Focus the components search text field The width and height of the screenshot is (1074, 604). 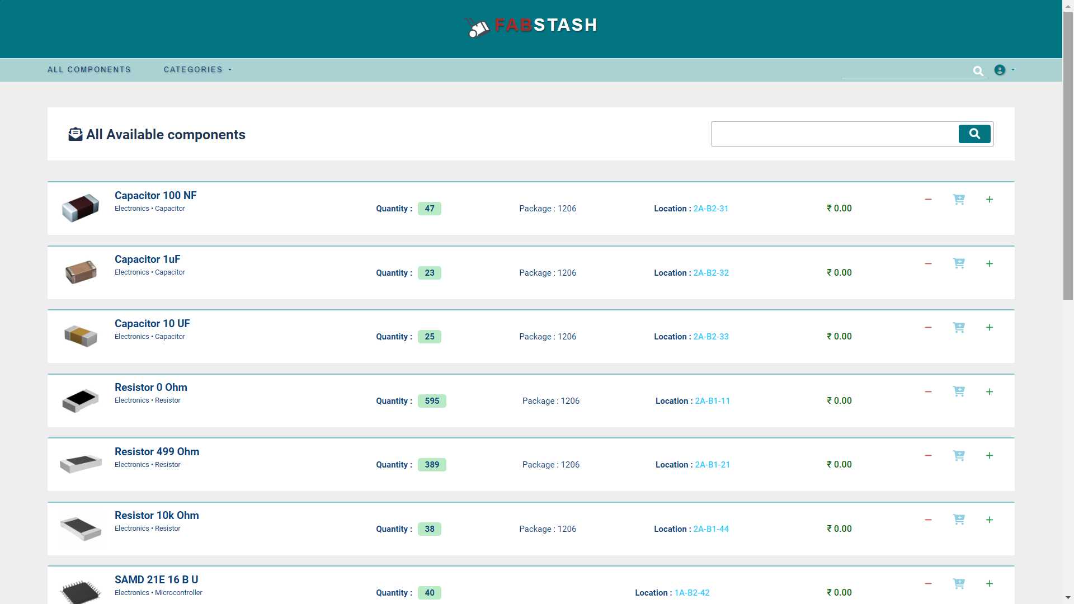[833, 134]
